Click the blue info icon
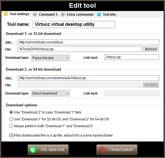Screen dimensions: 165x158 (99, 14)
